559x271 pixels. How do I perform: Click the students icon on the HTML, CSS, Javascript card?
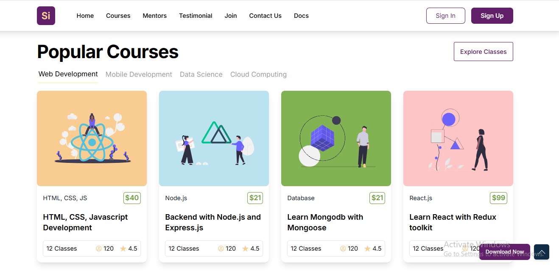click(99, 249)
